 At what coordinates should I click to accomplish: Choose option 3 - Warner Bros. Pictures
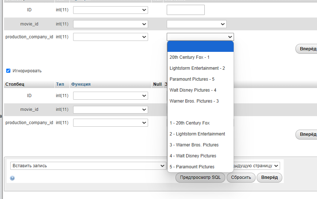(201, 145)
